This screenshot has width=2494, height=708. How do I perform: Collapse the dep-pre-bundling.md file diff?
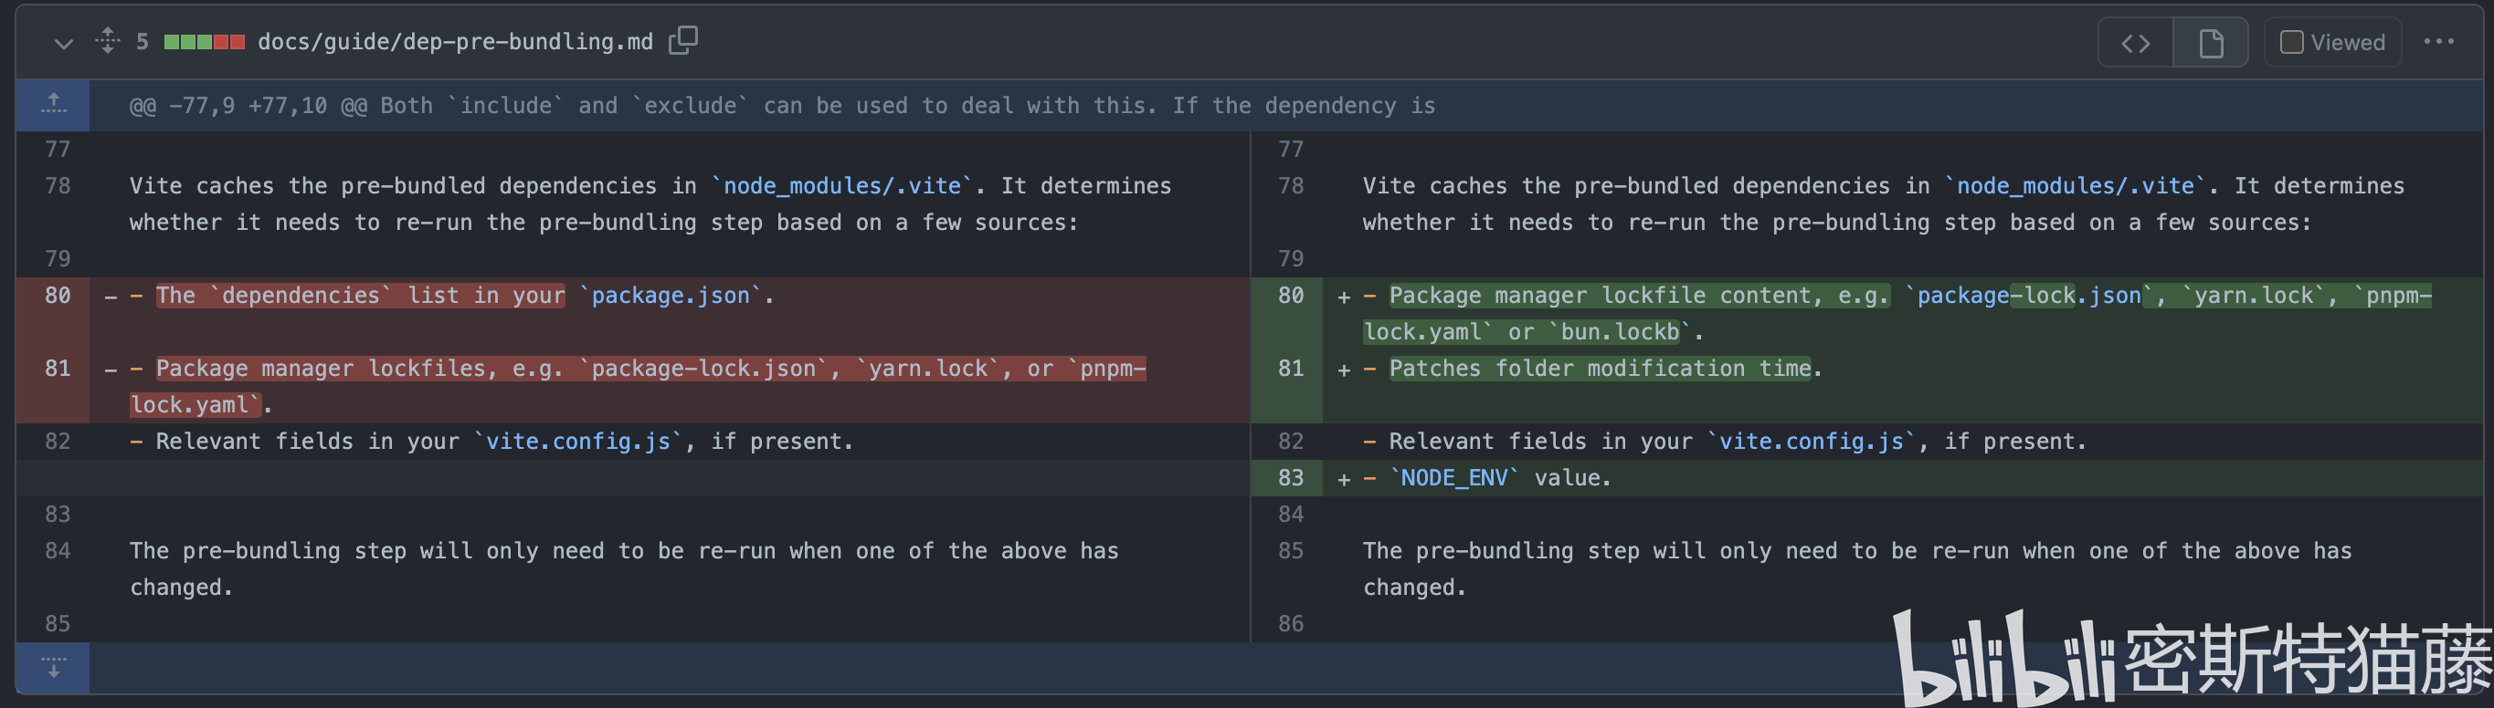[64, 43]
